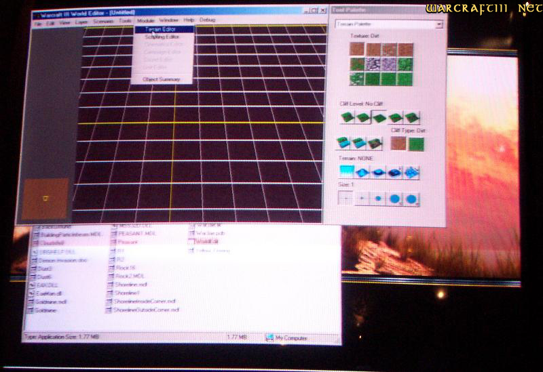This screenshot has height=372, width=543.
Task: Select ShorelineInsideCorner.mdl in the explorer window
Action: pos(141,302)
